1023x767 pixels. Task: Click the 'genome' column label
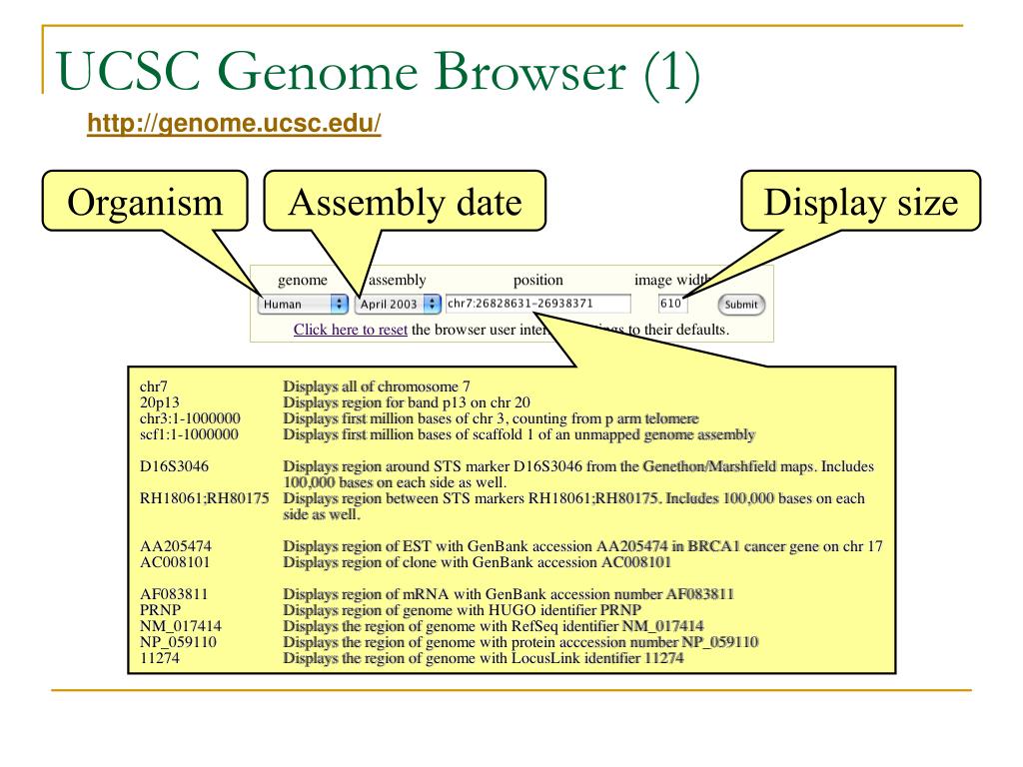(x=303, y=280)
